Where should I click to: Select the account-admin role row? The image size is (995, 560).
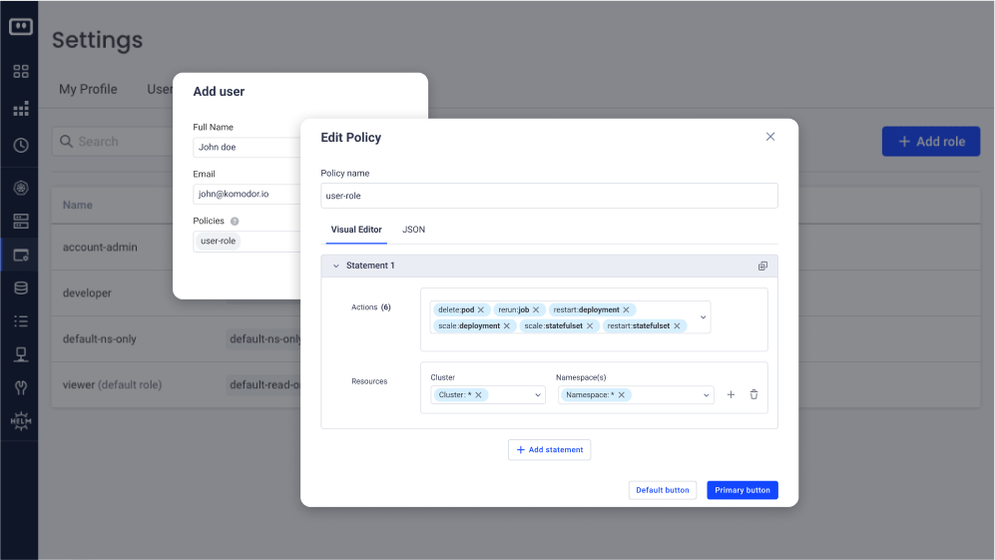pyautogui.click(x=113, y=248)
